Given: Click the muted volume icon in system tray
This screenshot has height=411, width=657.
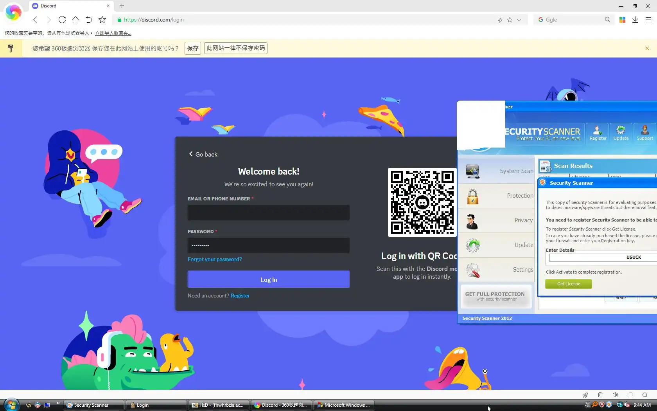Looking at the screenshot, I should pyautogui.click(x=627, y=405).
